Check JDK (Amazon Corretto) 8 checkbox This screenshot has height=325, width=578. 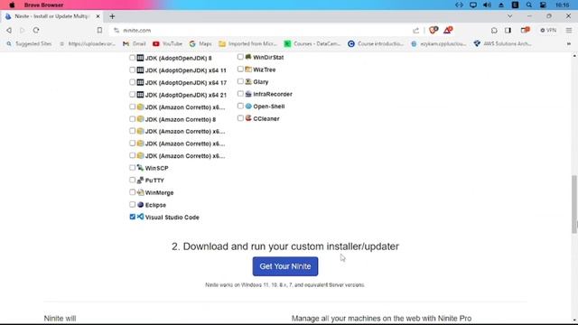pyautogui.click(x=133, y=119)
